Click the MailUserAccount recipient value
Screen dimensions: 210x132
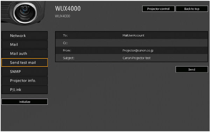pyautogui.click(x=133, y=35)
